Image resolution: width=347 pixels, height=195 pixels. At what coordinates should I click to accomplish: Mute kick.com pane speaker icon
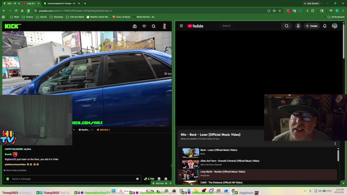pyautogui.click(x=166, y=183)
